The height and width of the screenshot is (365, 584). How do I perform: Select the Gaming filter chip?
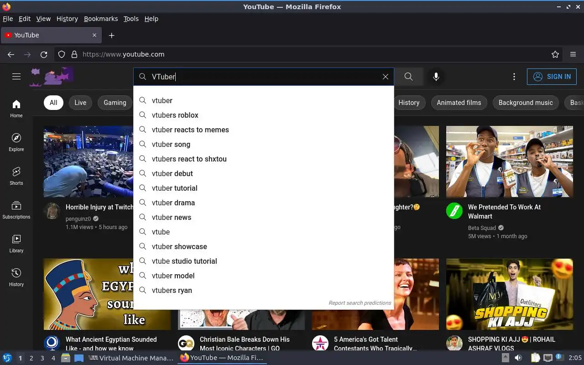pyautogui.click(x=115, y=103)
